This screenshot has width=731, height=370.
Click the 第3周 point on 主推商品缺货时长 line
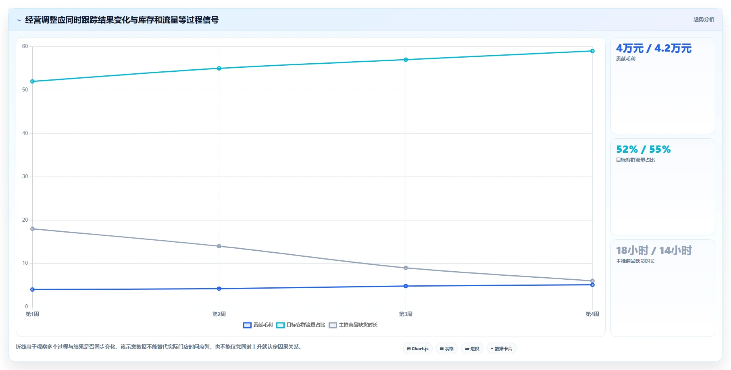coord(406,268)
